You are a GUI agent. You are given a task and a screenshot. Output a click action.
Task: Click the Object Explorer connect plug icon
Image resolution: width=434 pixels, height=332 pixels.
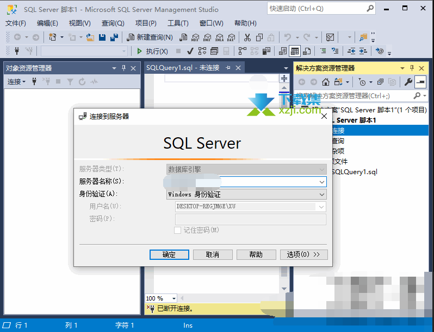point(34,81)
